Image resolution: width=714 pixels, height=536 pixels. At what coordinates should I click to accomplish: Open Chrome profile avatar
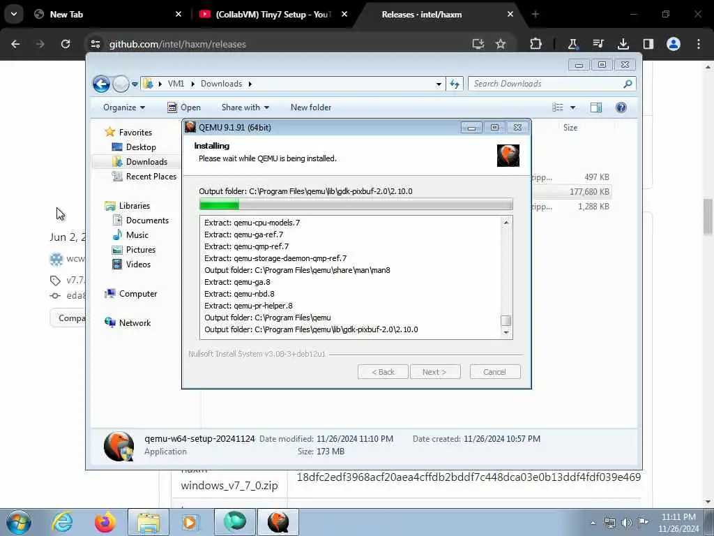point(673,44)
